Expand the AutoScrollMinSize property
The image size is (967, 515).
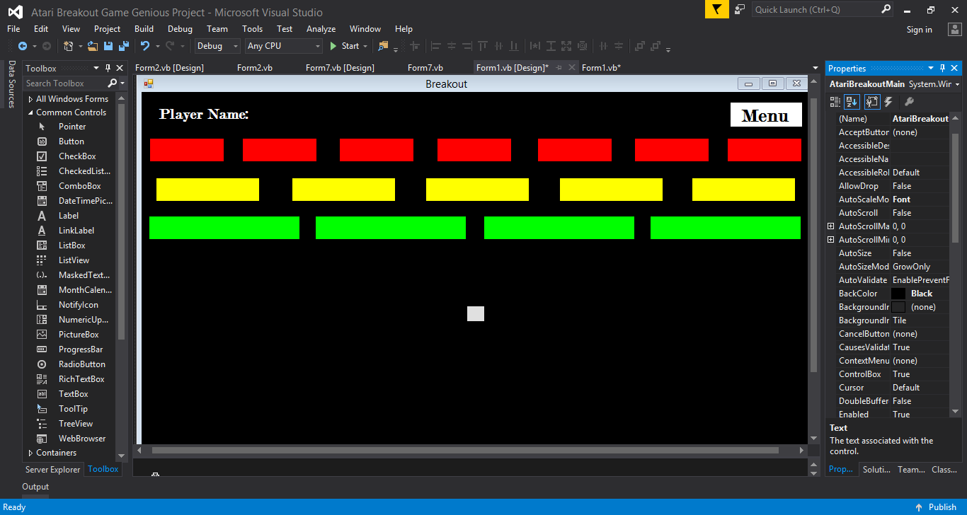pyautogui.click(x=831, y=240)
